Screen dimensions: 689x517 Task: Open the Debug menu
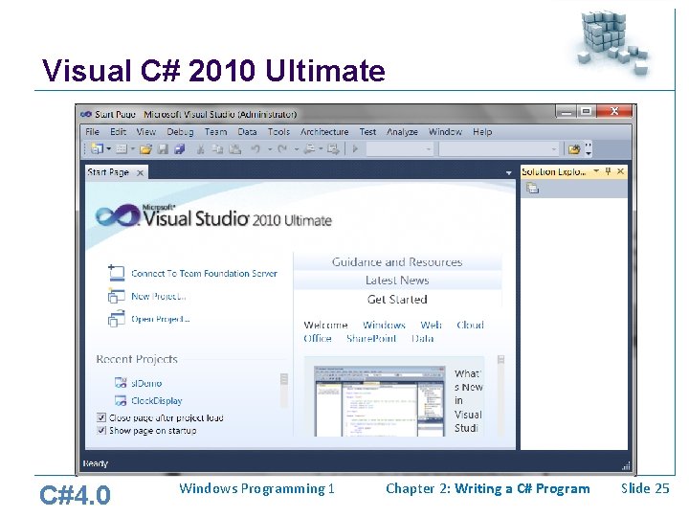[180, 132]
